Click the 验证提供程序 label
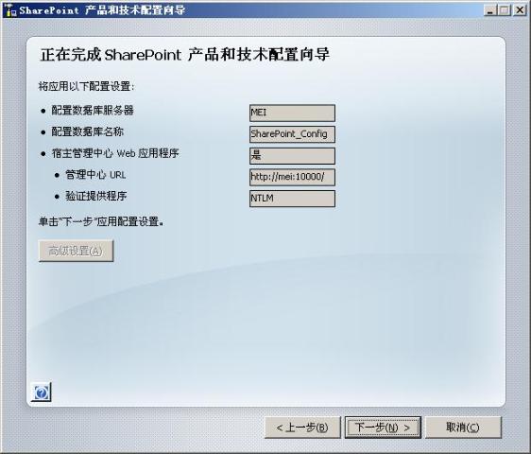Image resolution: width=531 pixels, height=454 pixels. click(95, 196)
